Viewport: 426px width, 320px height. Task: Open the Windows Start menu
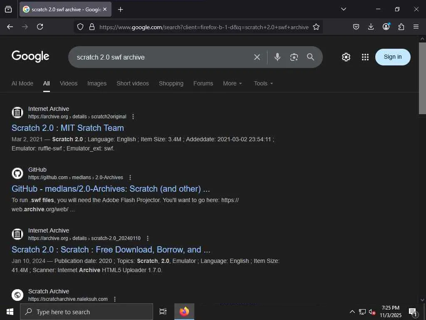click(10, 312)
